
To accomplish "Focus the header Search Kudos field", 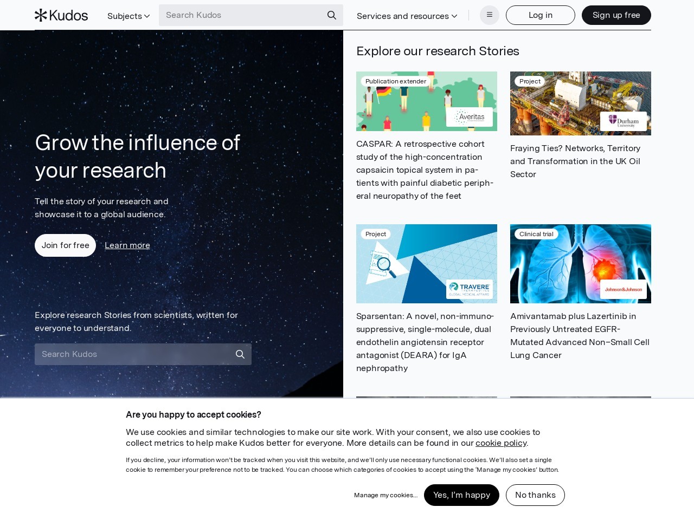I will point(241,15).
